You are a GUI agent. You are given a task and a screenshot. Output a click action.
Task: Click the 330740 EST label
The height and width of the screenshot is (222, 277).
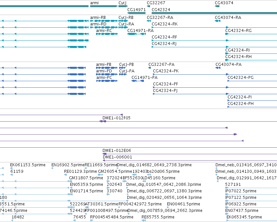click(115, 191)
